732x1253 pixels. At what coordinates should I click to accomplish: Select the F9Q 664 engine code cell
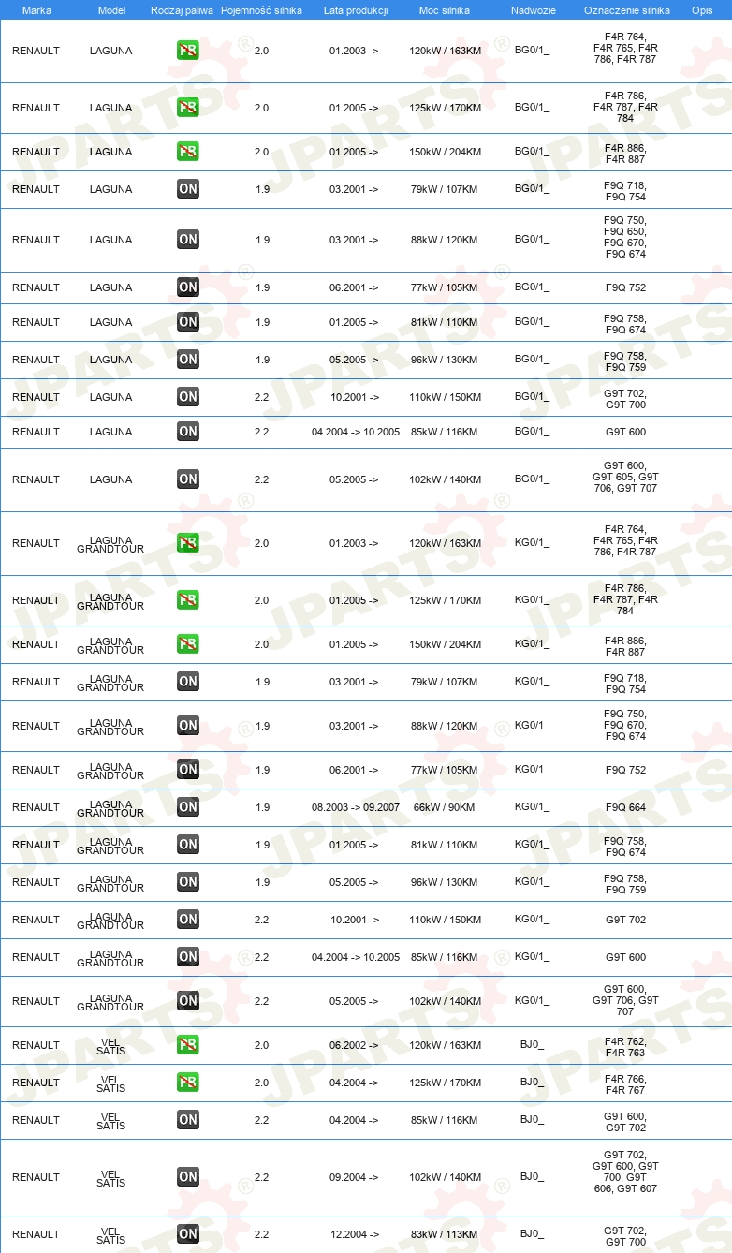pos(625,807)
